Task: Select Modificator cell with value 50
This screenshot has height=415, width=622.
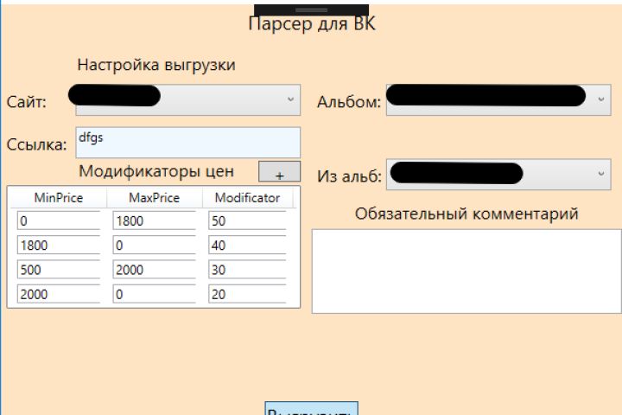Action: click(x=247, y=220)
